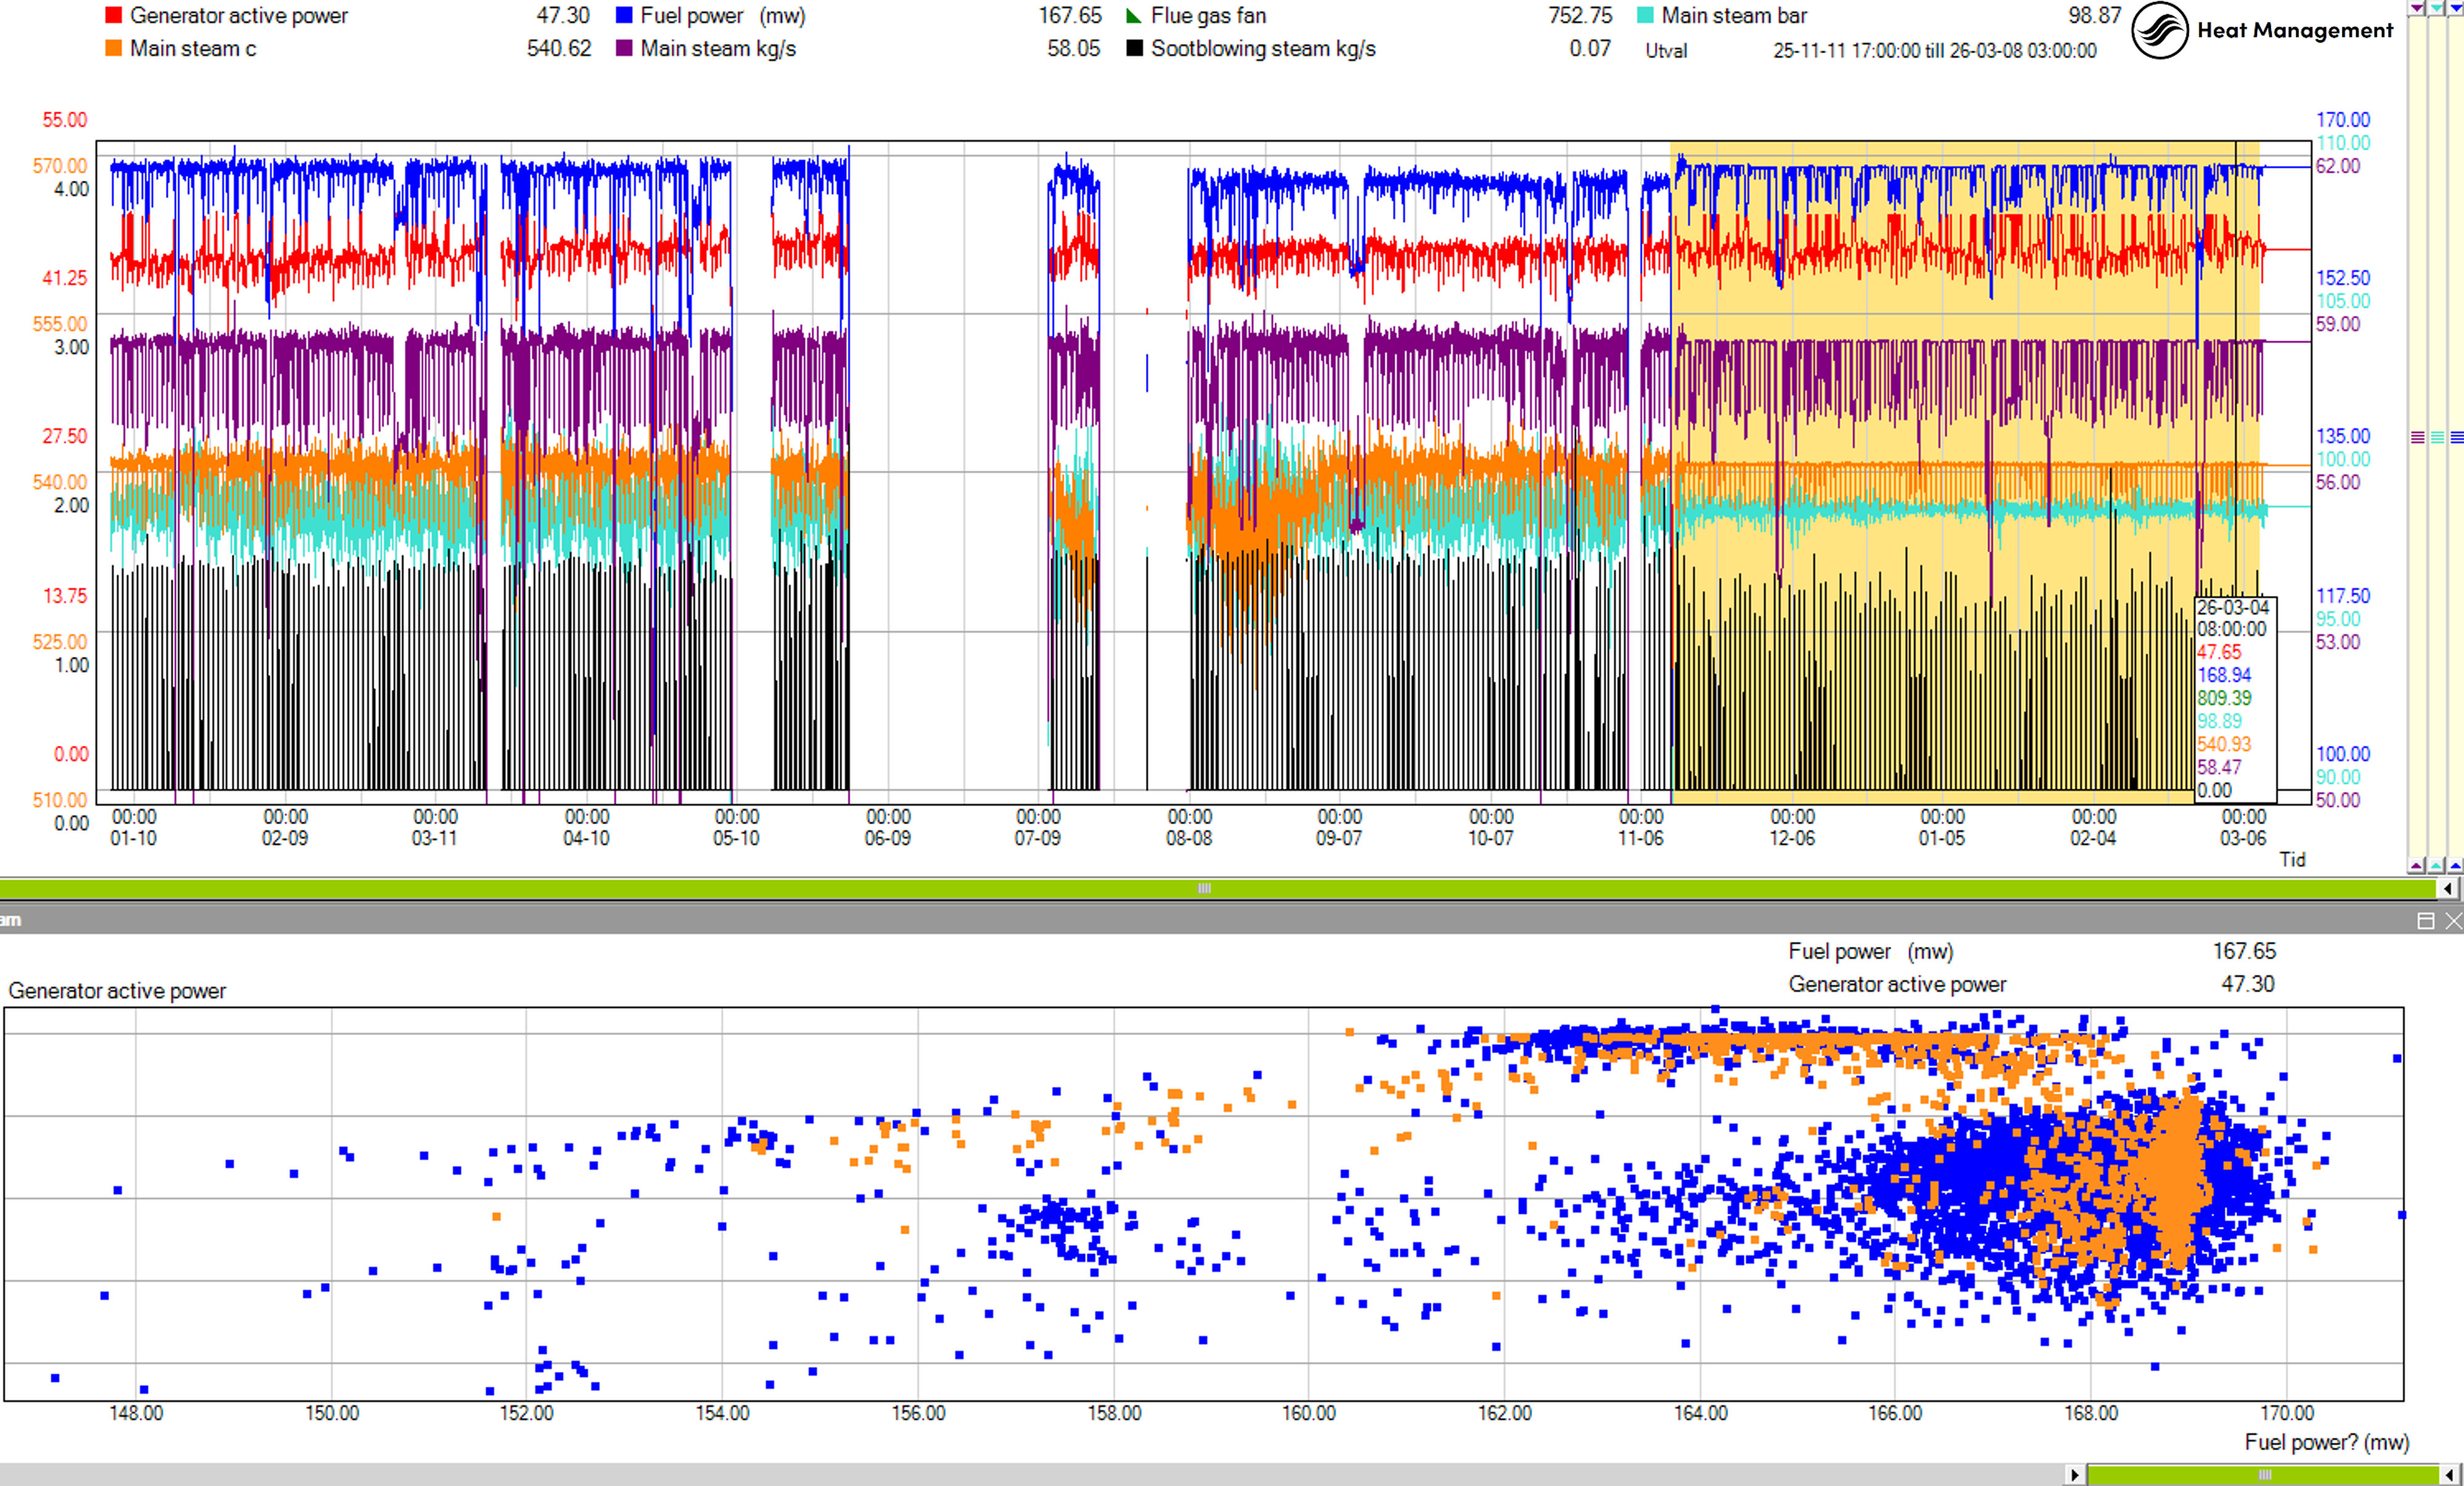Click the blue axis slider handle

tap(2456, 437)
